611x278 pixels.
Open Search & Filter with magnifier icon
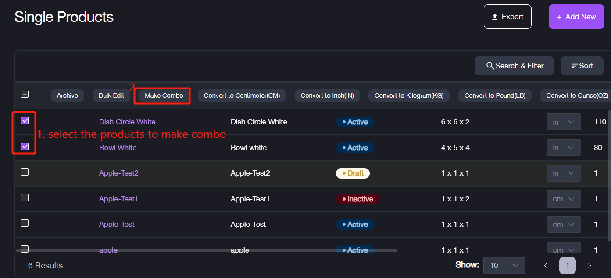(514, 66)
